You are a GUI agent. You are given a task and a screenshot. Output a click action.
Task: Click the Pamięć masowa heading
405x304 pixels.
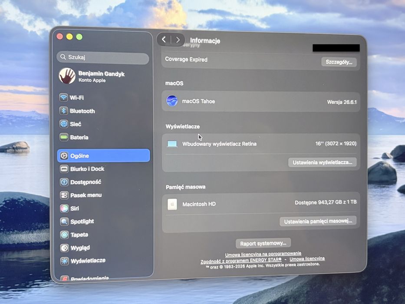pyautogui.click(x=185, y=187)
